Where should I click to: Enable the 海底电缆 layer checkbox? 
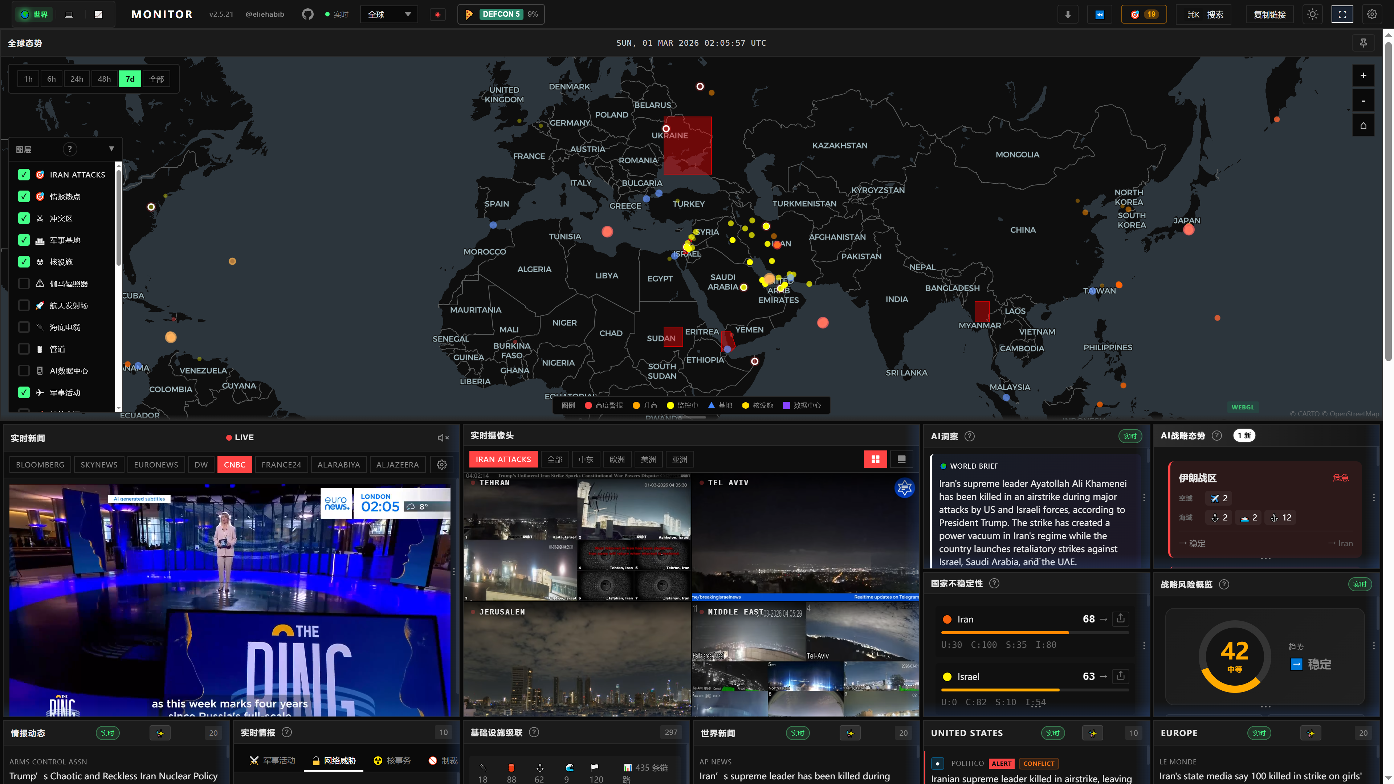point(24,327)
